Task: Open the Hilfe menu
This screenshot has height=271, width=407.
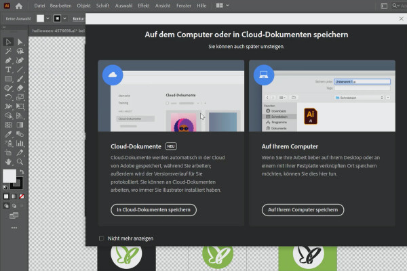Action: (x=201, y=5)
